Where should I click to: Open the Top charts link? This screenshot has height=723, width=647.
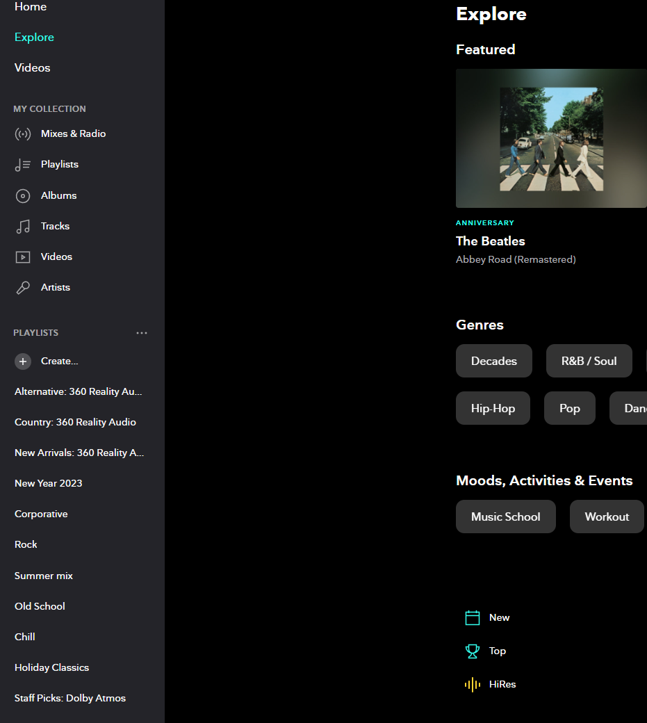coord(497,651)
